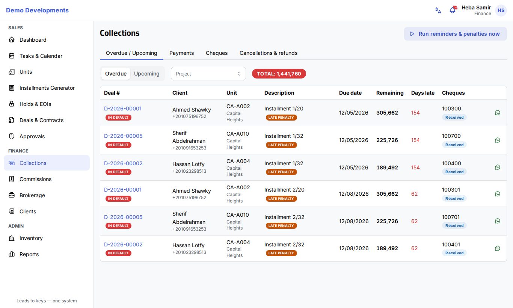The image size is (513, 308).
Task: Click the Commissions icon in sidebar
Action: [x=12, y=179]
